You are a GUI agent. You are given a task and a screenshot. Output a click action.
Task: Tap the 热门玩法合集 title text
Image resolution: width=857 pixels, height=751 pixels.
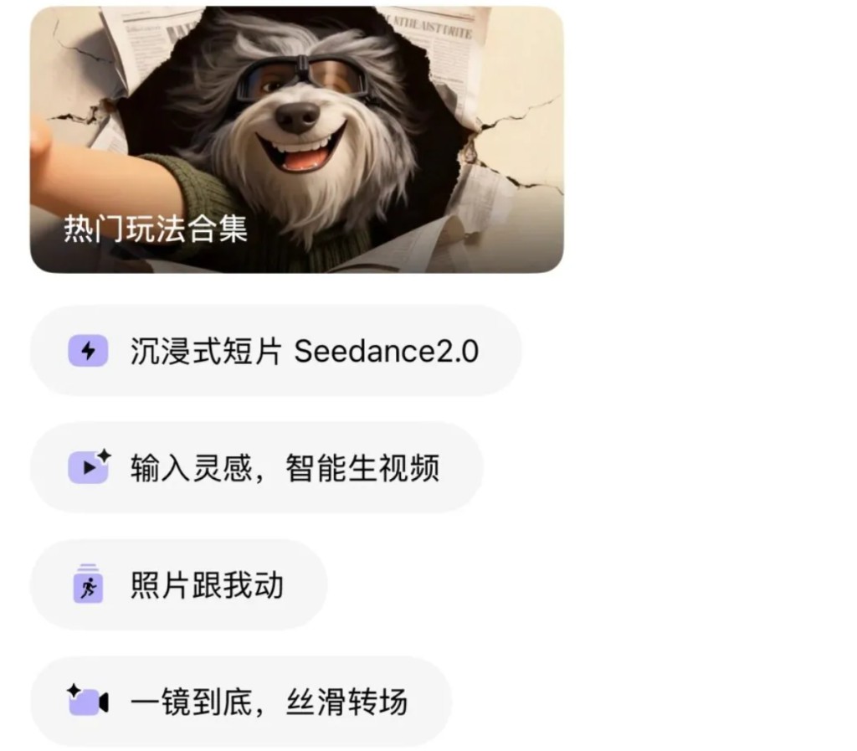point(156,229)
